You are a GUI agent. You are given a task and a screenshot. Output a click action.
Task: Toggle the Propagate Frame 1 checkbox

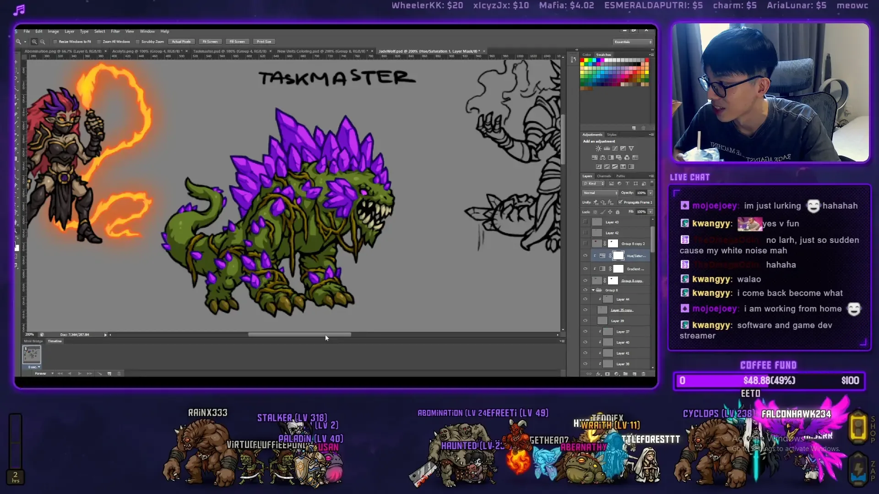(x=620, y=203)
